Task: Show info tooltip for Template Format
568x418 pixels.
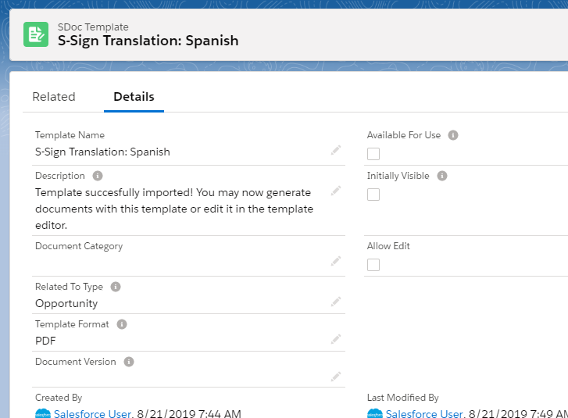Action: coord(122,324)
